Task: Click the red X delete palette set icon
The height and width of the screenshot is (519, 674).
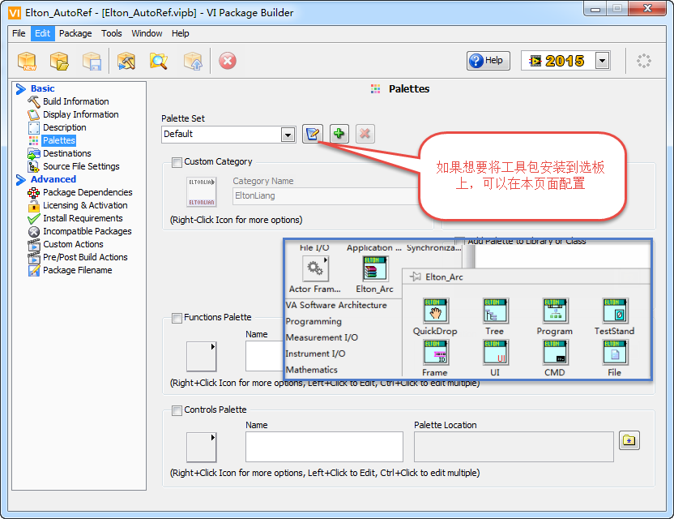Action: [365, 134]
